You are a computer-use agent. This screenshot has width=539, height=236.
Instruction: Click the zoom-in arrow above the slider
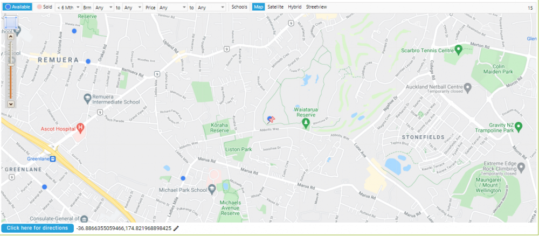point(11,37)
